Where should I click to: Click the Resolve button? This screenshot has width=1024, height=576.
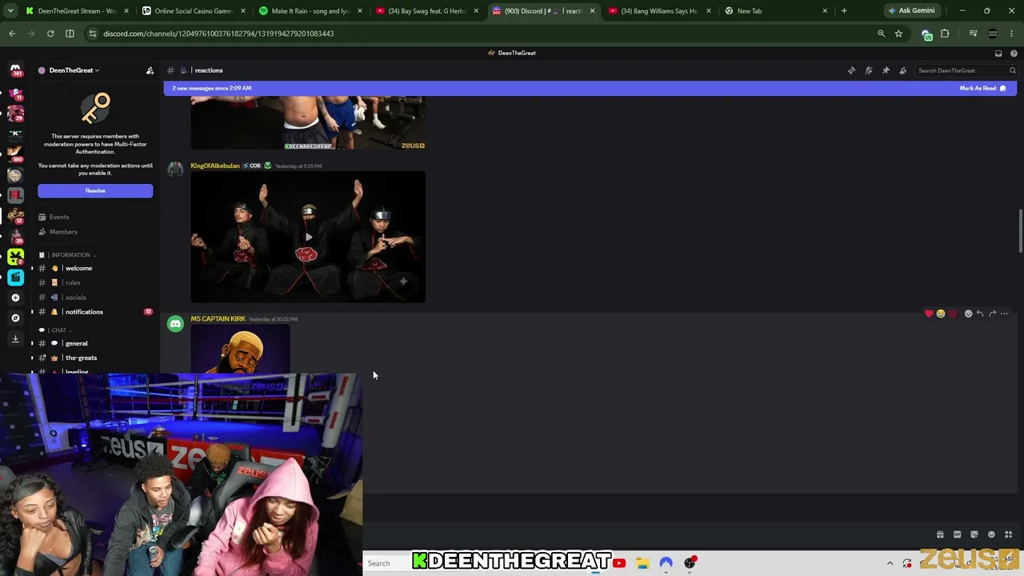pyautogui.click(x=95, y=190)
